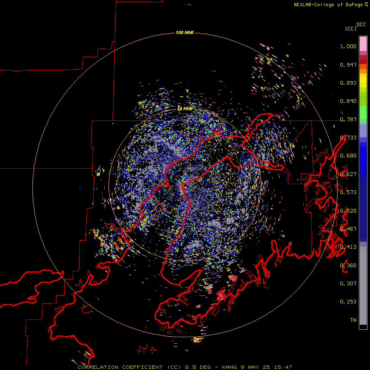Click the 9 MAY 25 date text
Image resolution: width=370 pixels, height=370 pixels.
click(255, 367)
